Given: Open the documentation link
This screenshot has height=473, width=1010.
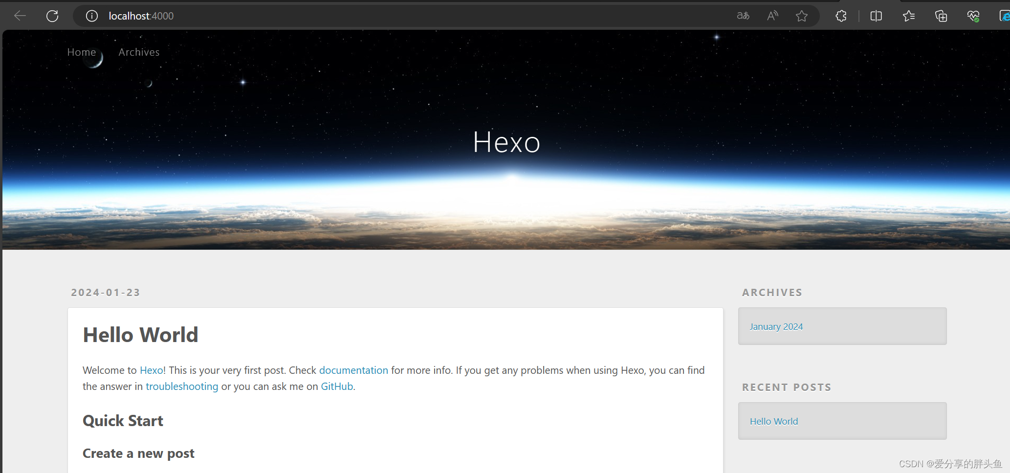Looking at the screenshot, I should click(x=353, y=370).
